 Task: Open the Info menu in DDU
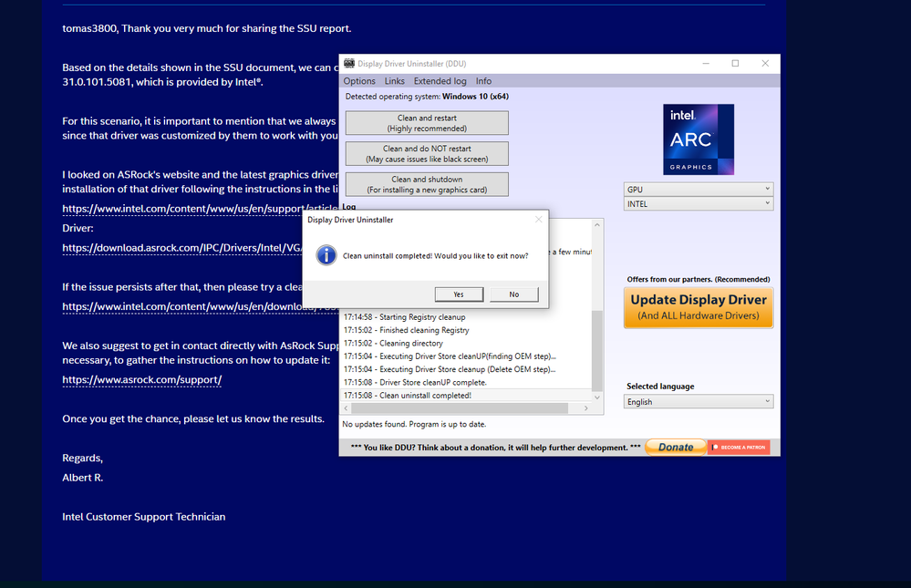coord(483,81)
